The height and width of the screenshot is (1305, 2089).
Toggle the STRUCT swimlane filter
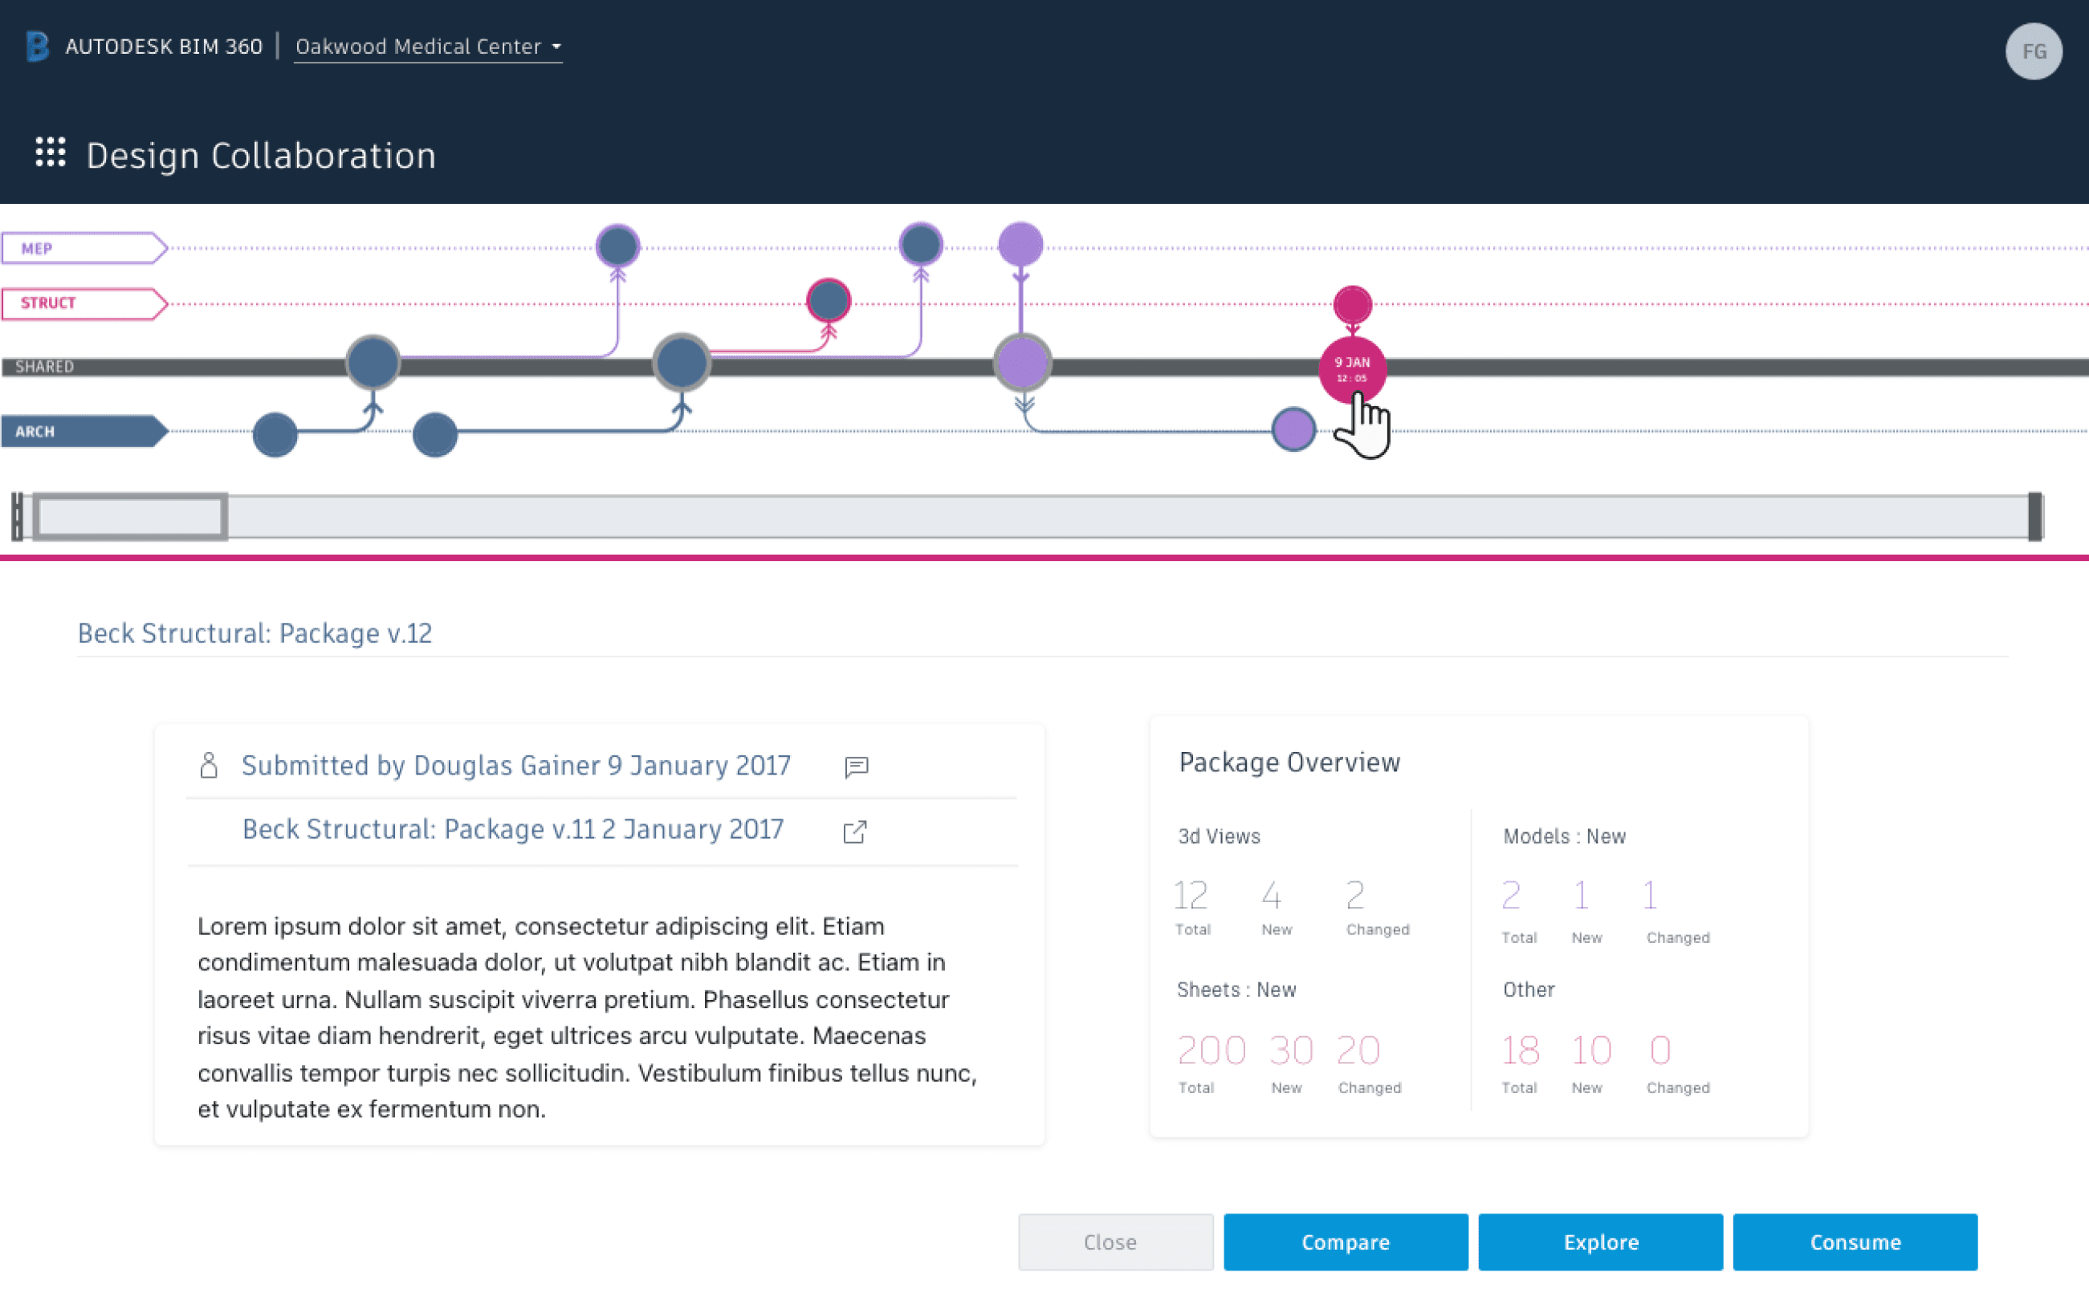[78, 303]
